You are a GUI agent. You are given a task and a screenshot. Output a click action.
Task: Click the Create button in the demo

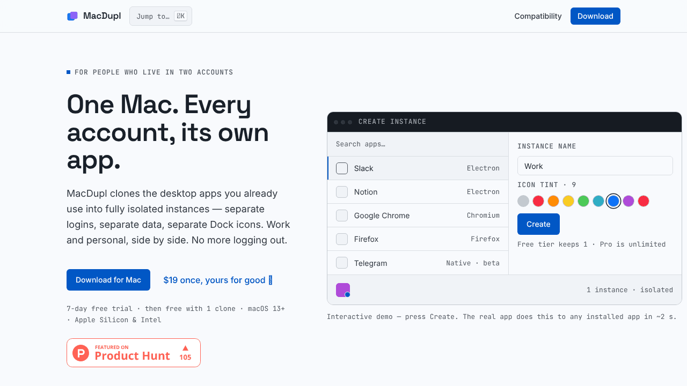click(x=538, y=224)
